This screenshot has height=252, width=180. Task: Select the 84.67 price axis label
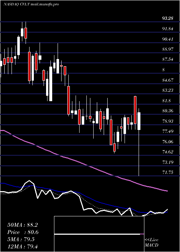168,80
